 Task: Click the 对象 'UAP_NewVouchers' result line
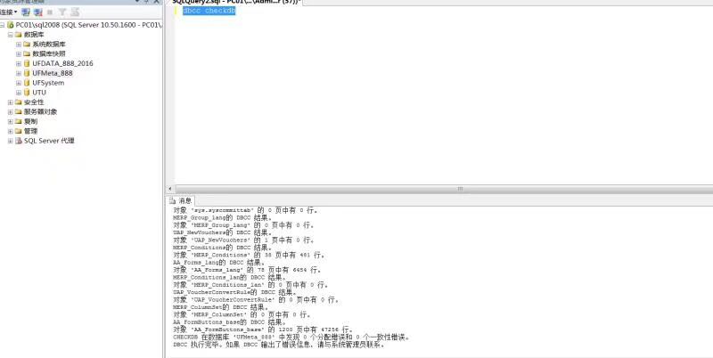click(x=243, y=240)
